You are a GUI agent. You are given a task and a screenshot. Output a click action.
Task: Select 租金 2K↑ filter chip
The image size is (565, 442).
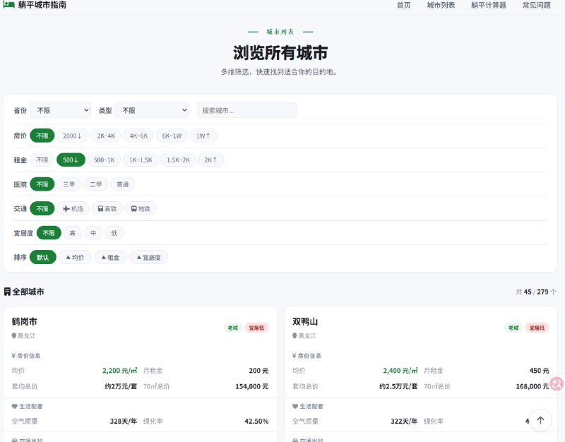pyautogui.click(x=210, y=160)
